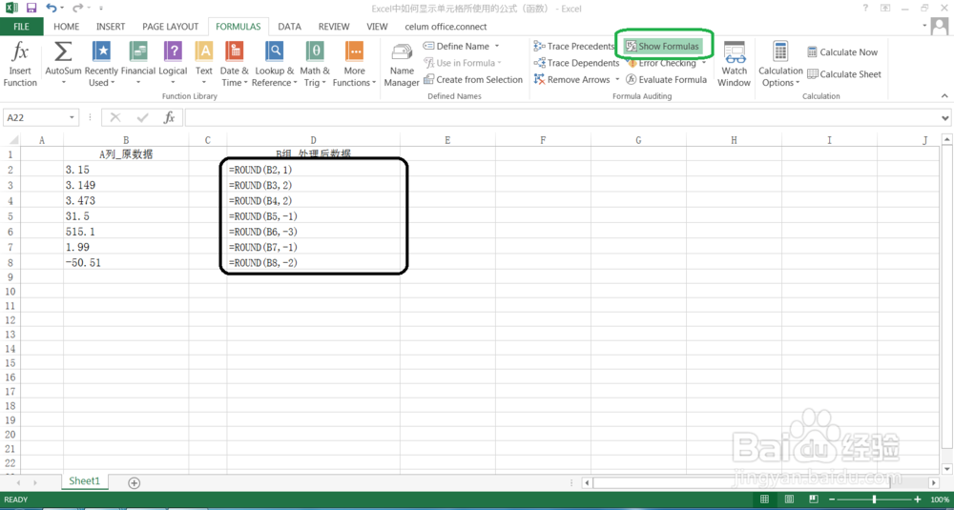Expand the formula bar
The height and width of the screenshot is (510, 954).
(x=945, y=118)
